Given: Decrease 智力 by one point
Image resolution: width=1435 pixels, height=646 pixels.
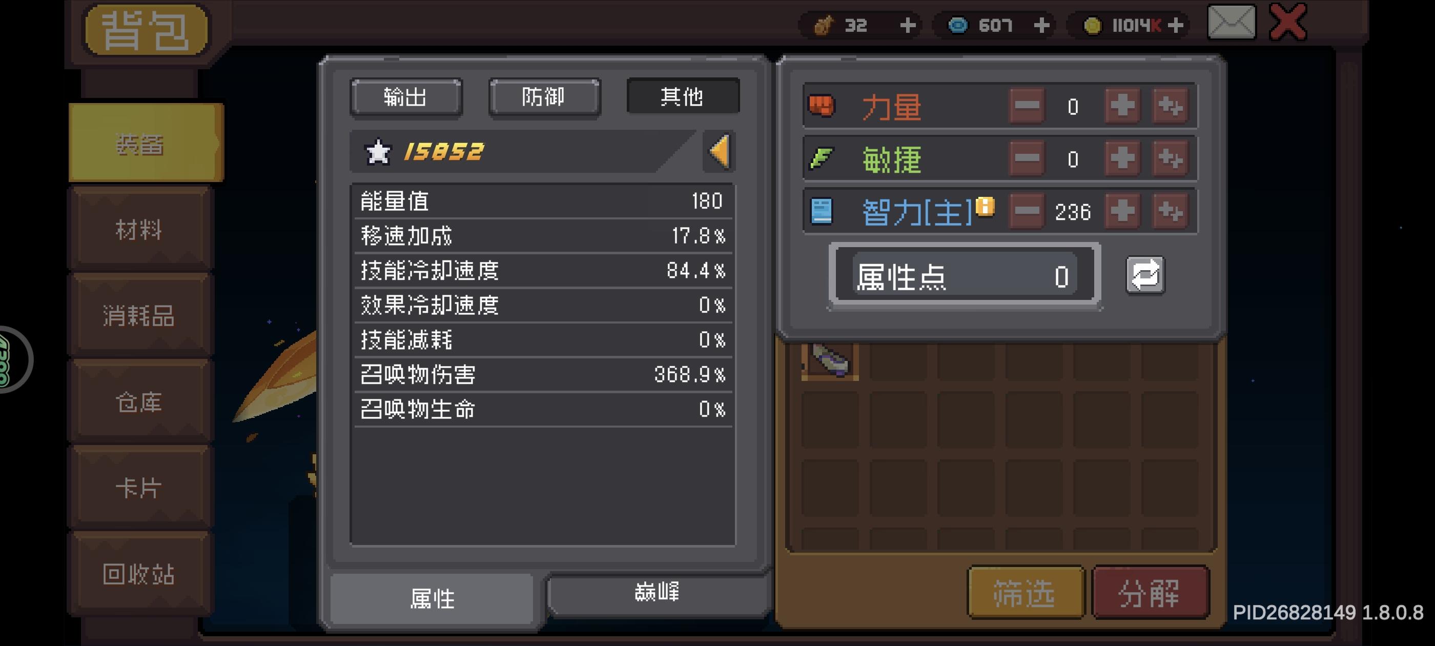Looking at the screenshot, I should [x=1027, y=211].
